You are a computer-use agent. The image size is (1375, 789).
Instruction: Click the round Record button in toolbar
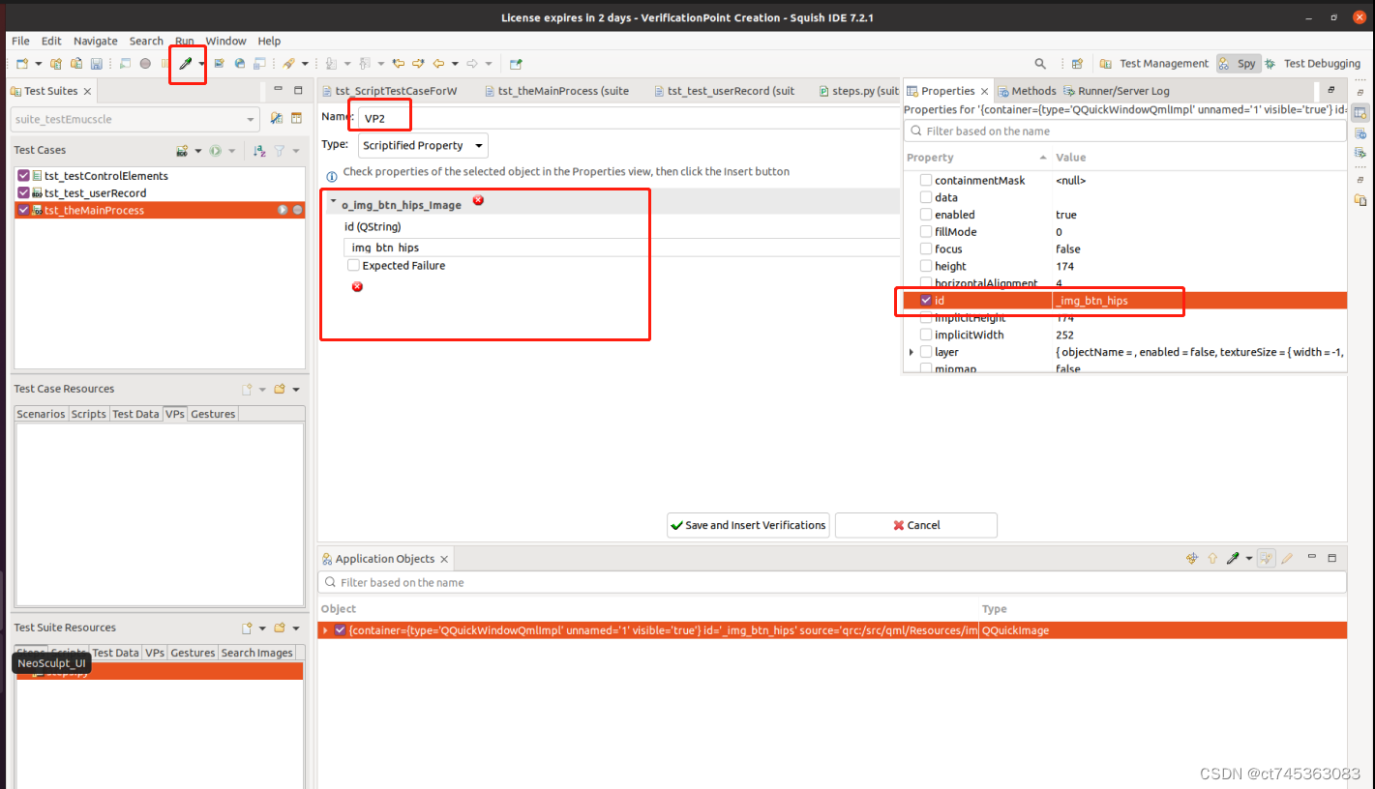pyautogui.click(x=145, y=64)
